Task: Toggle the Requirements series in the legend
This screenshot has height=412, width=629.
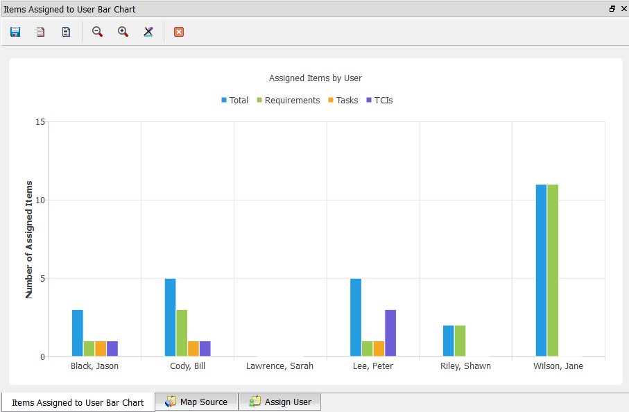Action: point(288,101)
